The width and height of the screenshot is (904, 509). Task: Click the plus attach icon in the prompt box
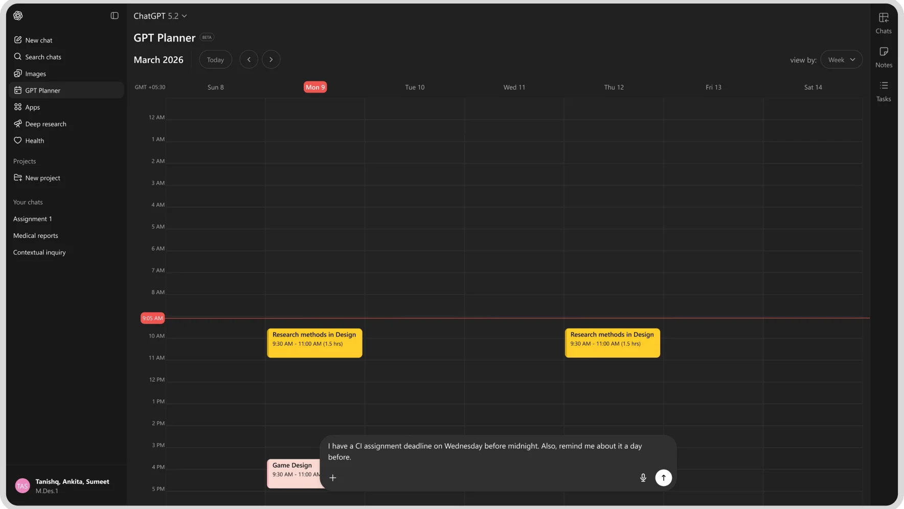point(333,478)
